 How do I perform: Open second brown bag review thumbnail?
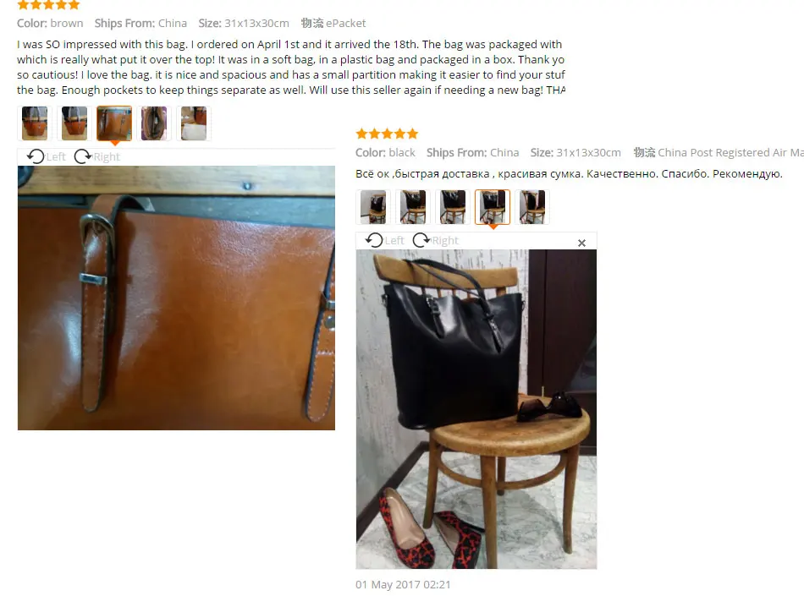pos(74,123)
